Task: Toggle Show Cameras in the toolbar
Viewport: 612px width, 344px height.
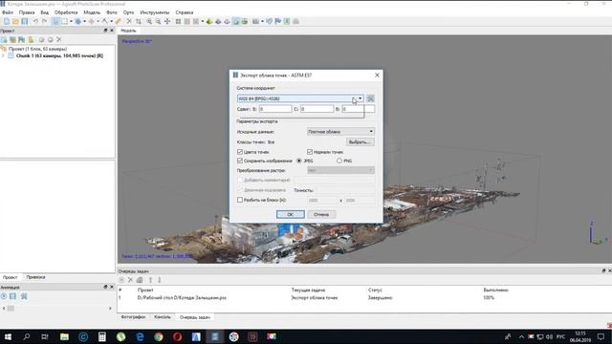Action: pyautogui.click(x=256, y=21)
